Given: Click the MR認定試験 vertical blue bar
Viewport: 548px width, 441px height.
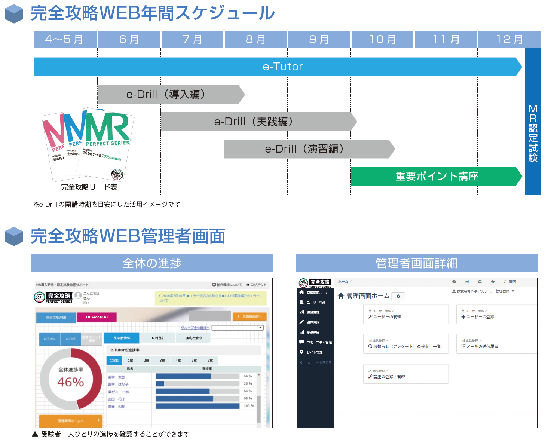Looking at the screenshot, I should 533,121.
